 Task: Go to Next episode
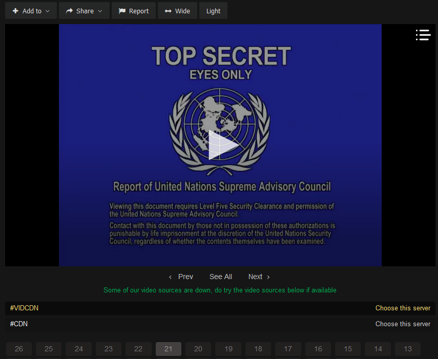coord(255,277)
